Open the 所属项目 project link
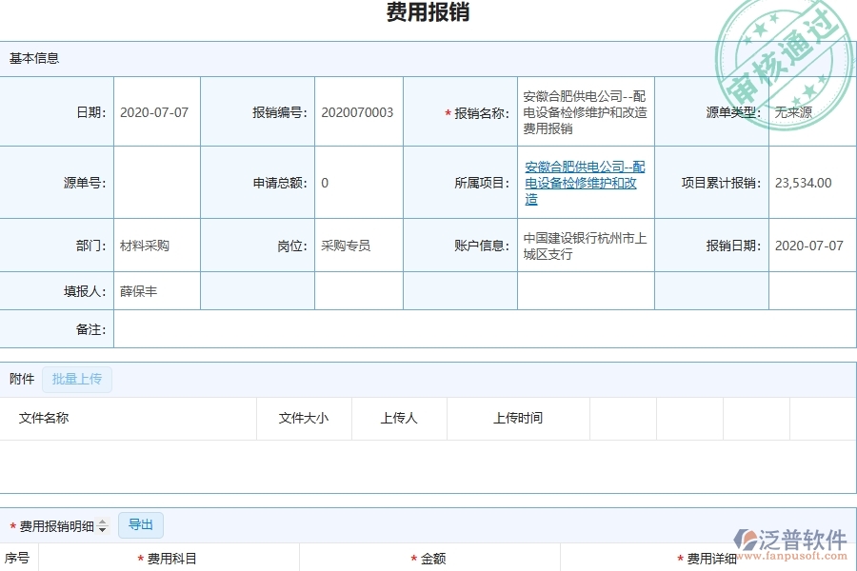Image resolution: width=857 pixels, height=571 pixels. coord(584,183)
